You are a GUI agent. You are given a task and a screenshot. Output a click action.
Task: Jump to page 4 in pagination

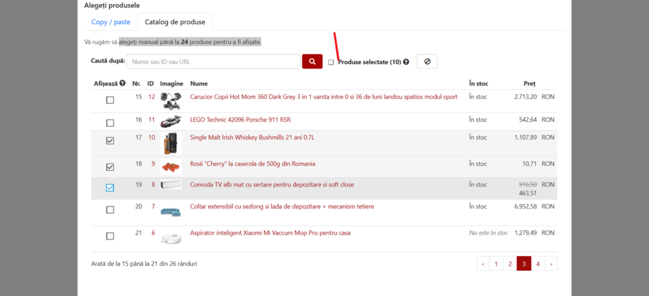click(537, 264)
